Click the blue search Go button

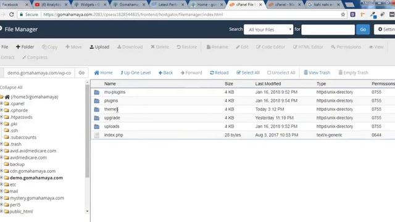click(x=363, y=30)
